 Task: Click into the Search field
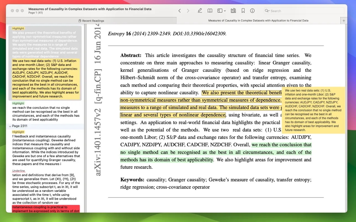[305, 11]
